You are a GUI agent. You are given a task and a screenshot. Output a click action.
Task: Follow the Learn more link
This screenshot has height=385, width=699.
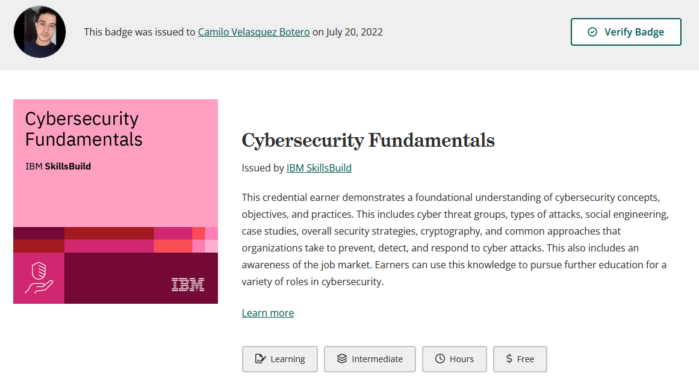268,313
